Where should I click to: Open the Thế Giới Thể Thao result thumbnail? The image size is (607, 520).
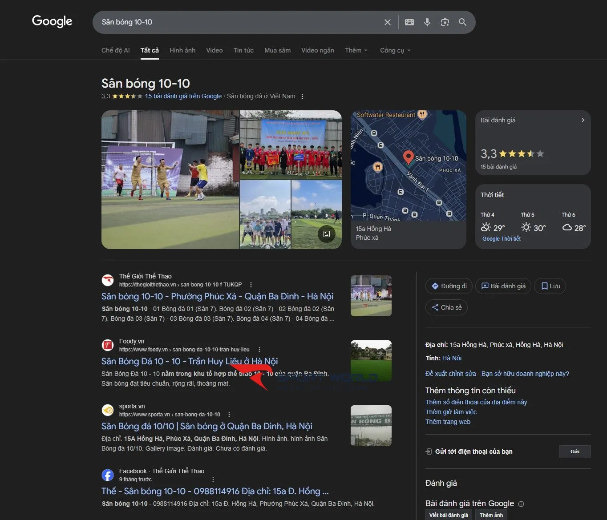point(371,296)
